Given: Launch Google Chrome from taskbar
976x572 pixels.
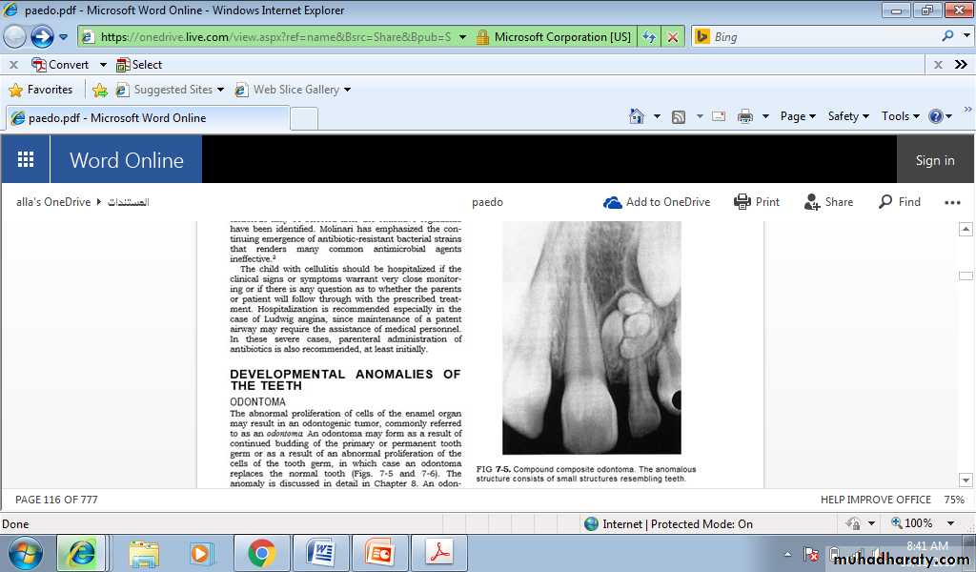Looking at the screenshot, I should 261,552.
